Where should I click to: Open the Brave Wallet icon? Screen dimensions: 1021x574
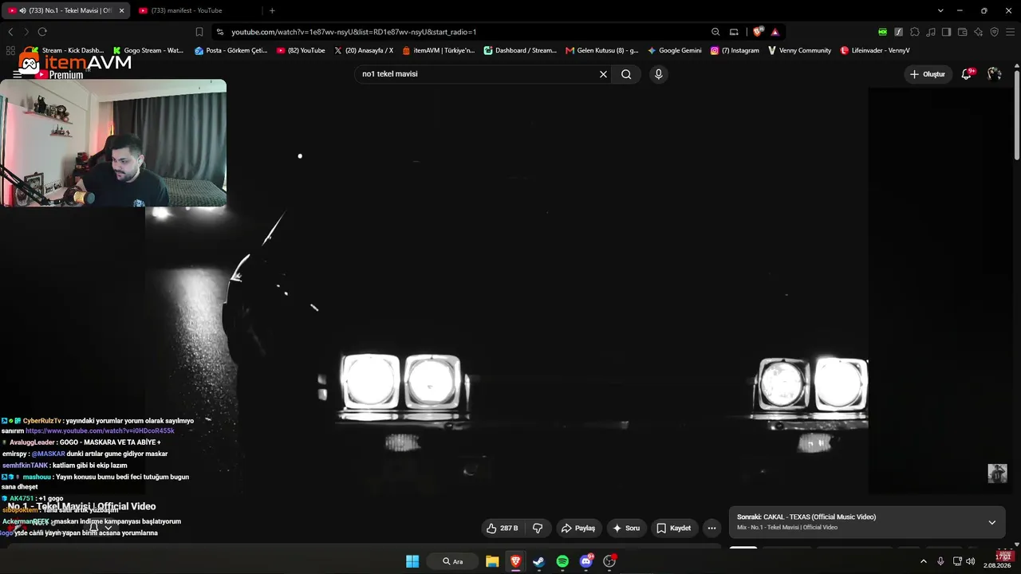[963, 32]
